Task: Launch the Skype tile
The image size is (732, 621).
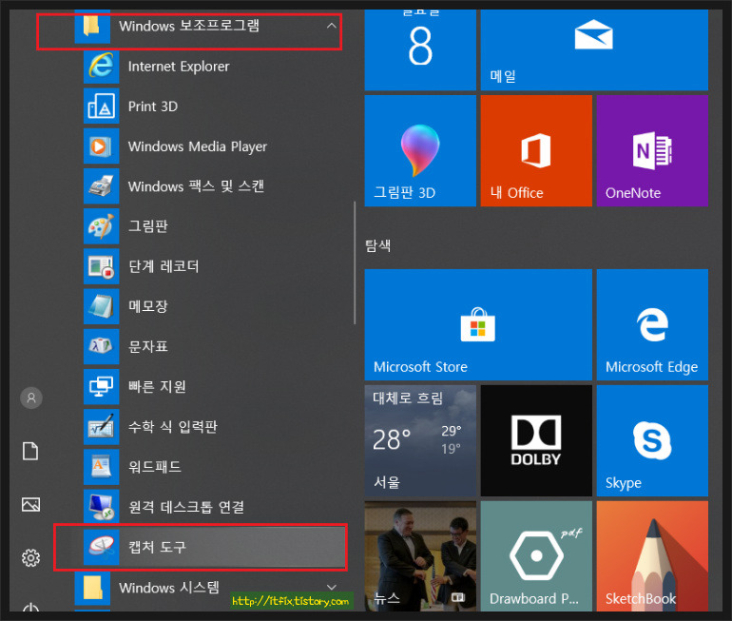Action: pos(652,440)
